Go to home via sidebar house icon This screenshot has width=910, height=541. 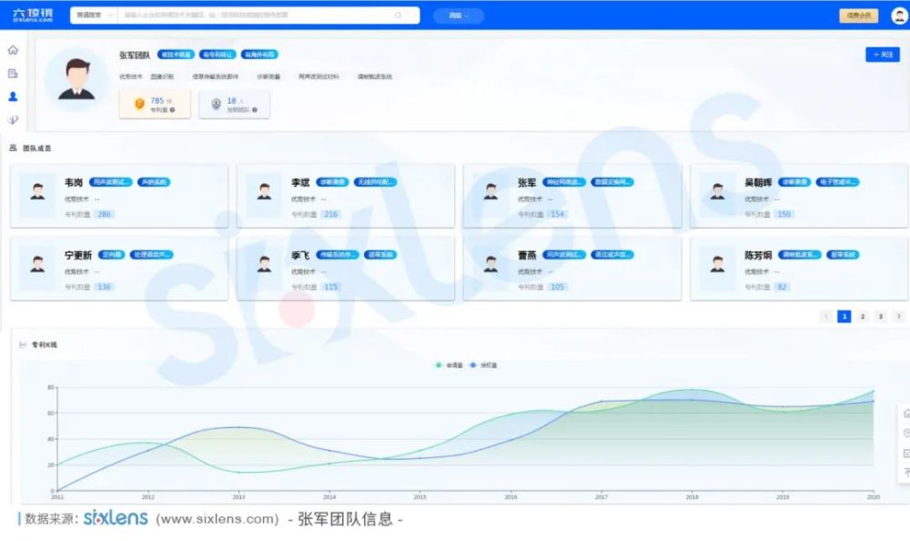[x=13, y=50]
